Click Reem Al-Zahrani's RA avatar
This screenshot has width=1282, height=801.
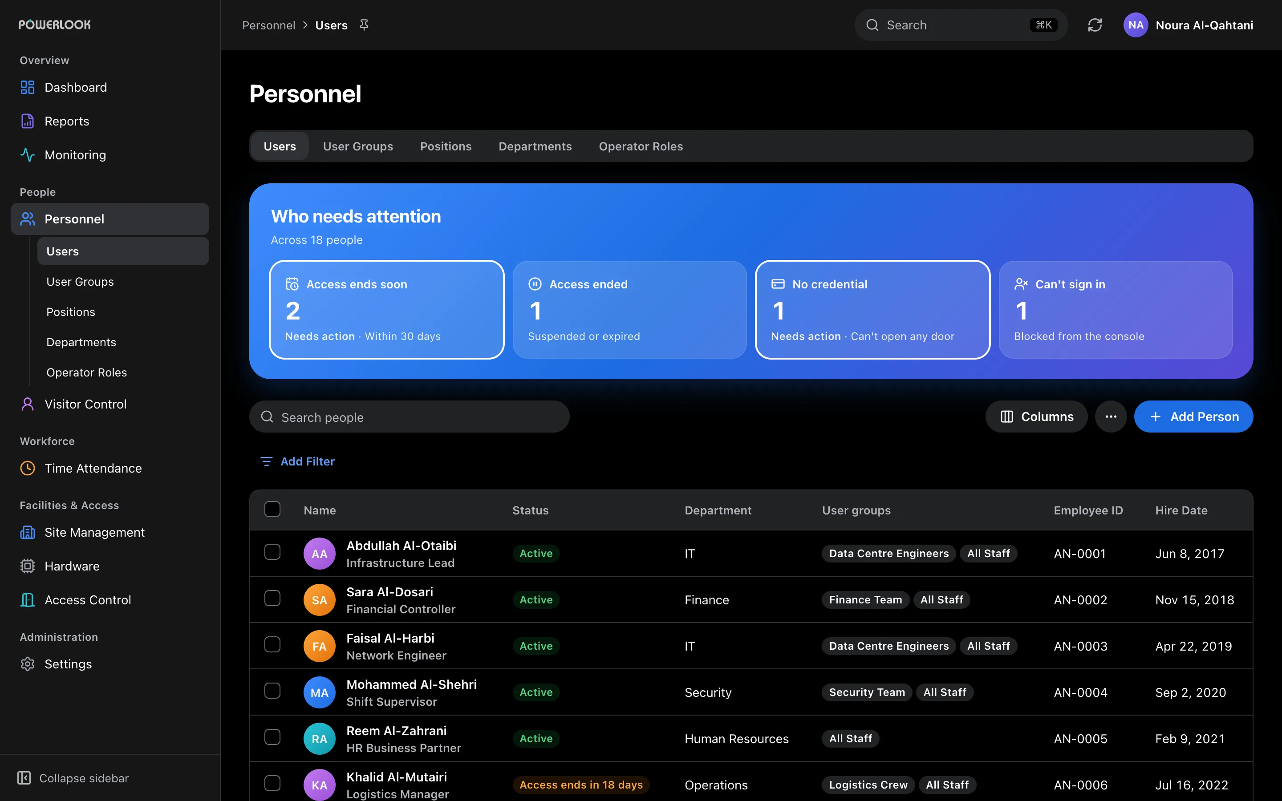(x=320, y=739)
